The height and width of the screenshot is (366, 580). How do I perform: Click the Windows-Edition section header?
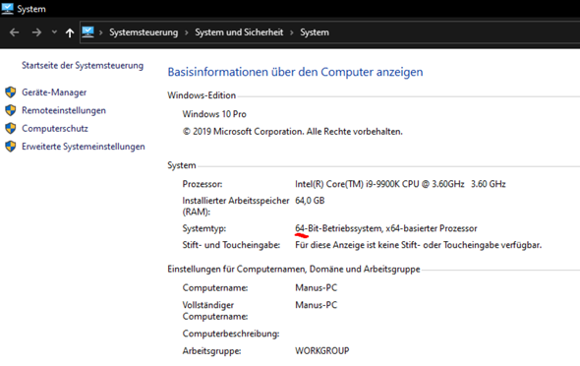tap(202, 95)
